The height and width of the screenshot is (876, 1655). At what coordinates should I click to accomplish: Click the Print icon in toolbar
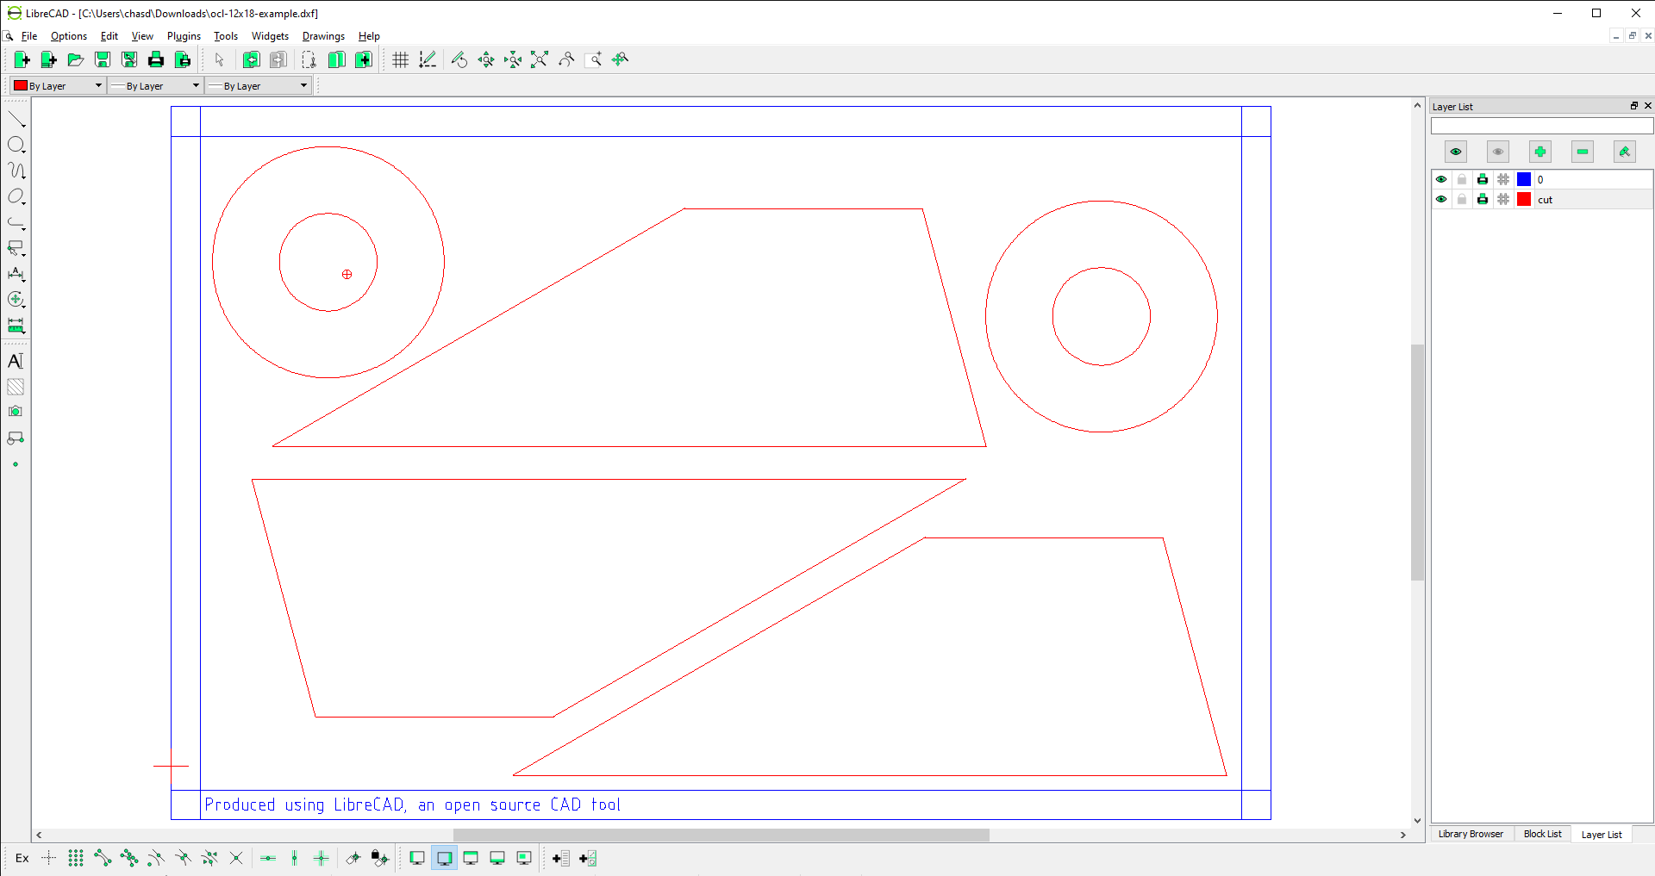coord(156,59)
